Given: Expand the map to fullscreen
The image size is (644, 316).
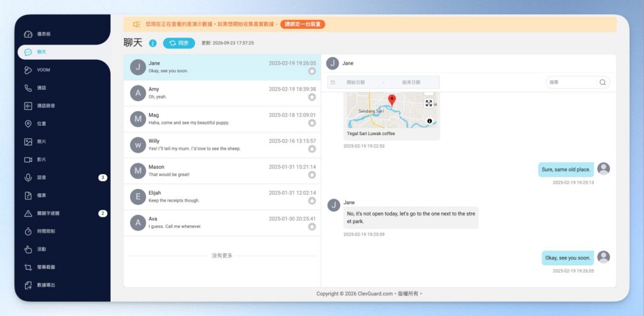Looking at the screenshot, I should pyautogui.click(x=429, y=103).
